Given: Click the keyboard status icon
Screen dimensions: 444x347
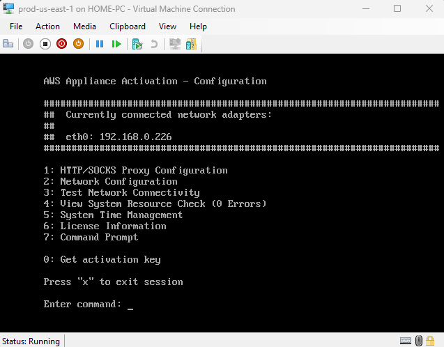Looking at the screenshot, I should tap(406, 341).
